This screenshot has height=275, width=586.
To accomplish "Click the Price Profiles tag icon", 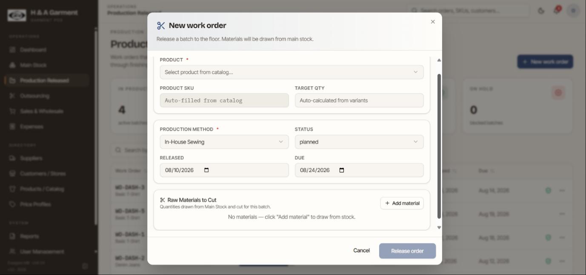I will (12, 204).
